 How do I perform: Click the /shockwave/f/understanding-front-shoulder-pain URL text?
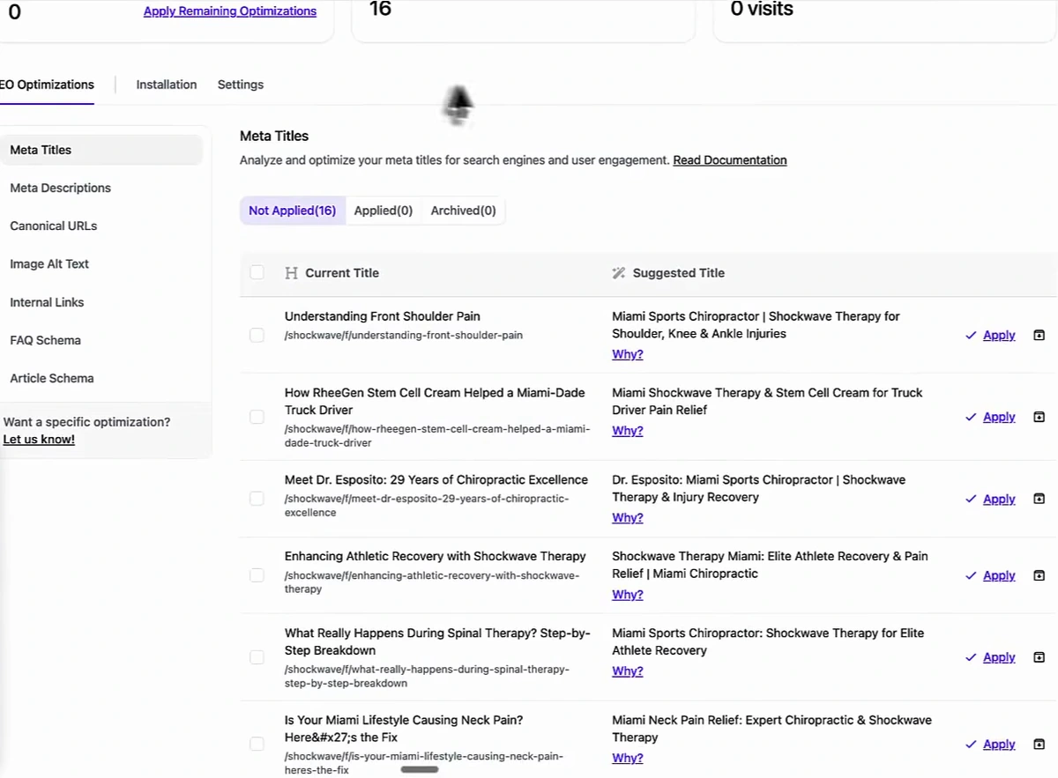tap(404, 336)
